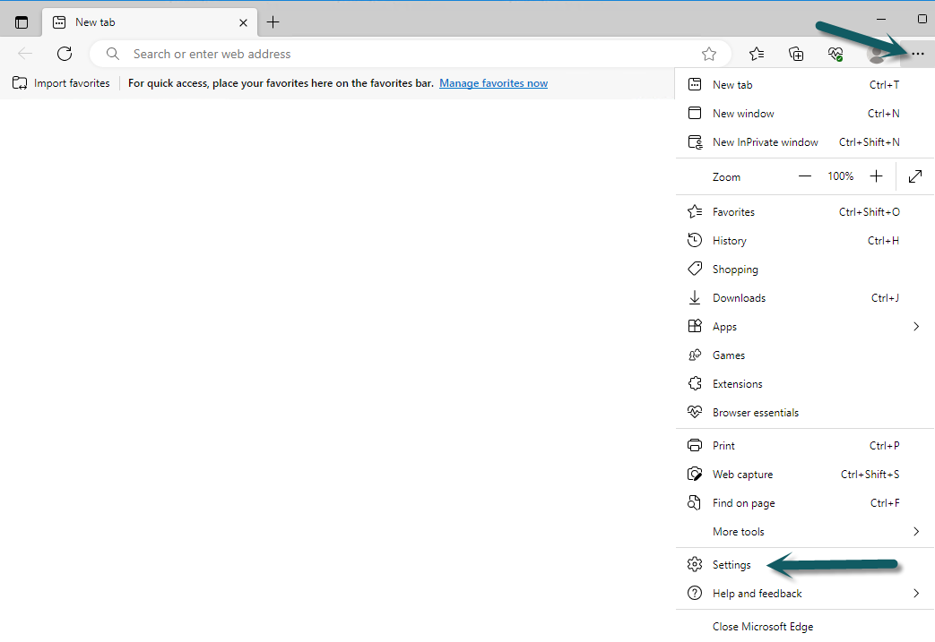The width and height of the screenshot is (935, 642).
Task: Click the browser Back arrow
Action: [x=25, y=54]
